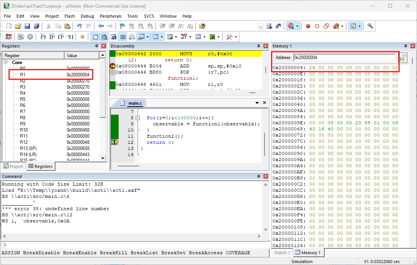Click the Run program icon

click(20, 37)
